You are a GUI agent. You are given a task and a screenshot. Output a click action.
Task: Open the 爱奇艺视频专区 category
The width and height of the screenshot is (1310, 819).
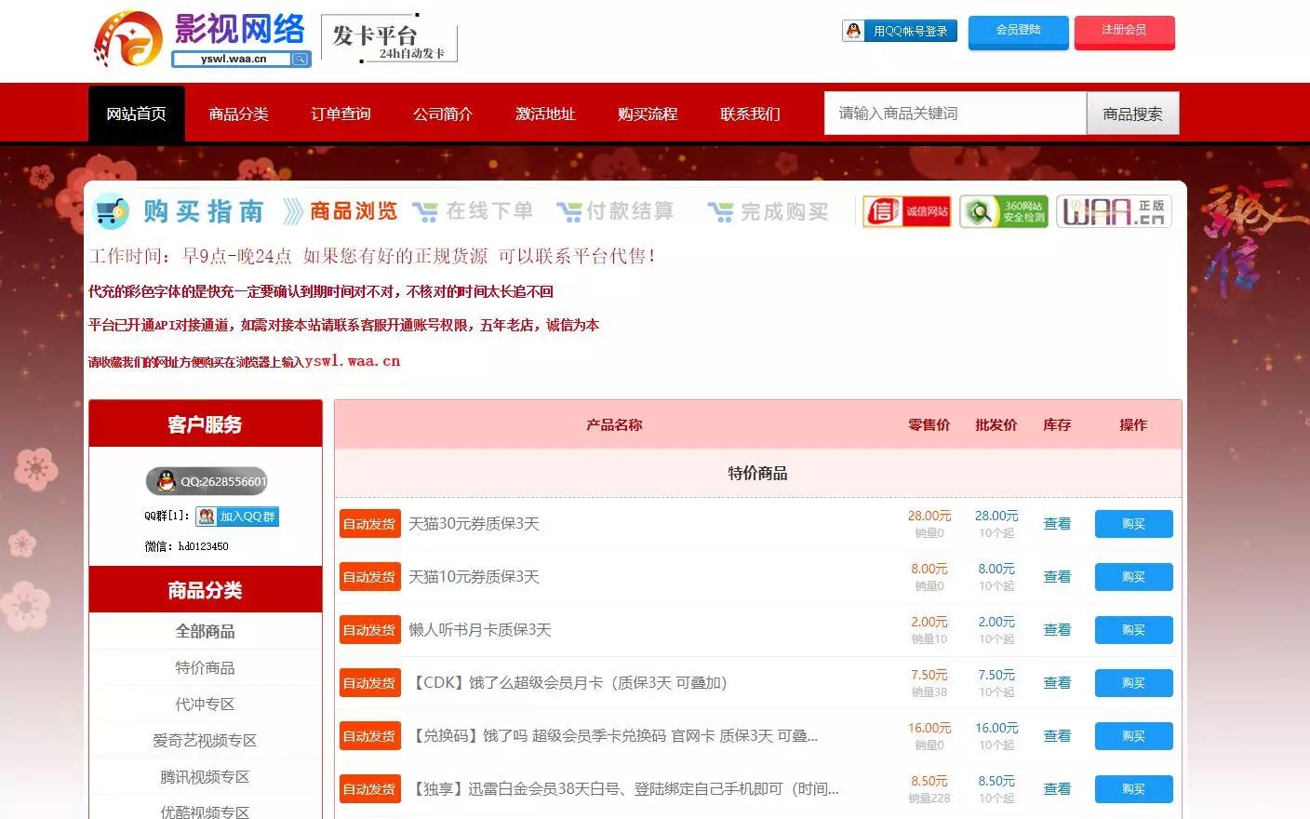[x=205, y=739]
